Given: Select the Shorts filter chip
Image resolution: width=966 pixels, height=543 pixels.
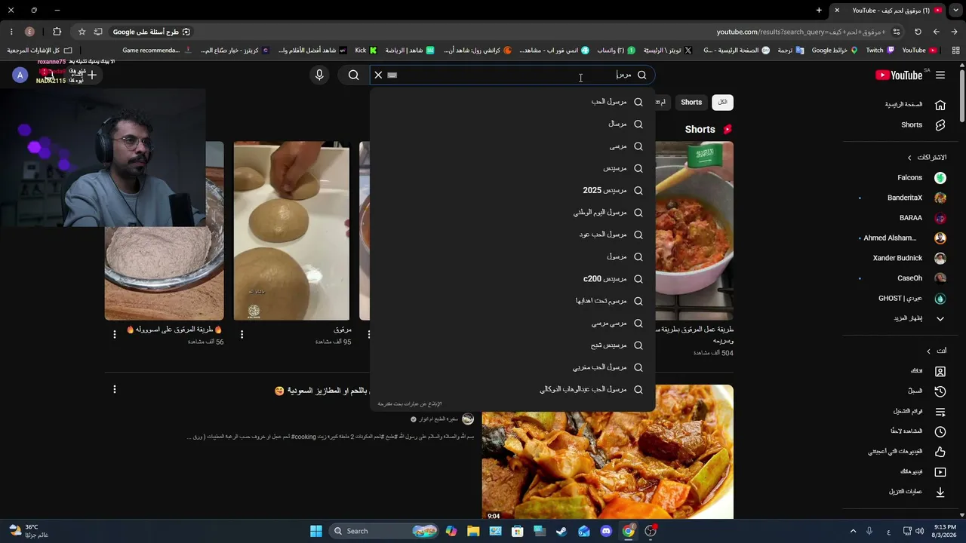Looking at the screenshot, I should (x=691, y=102).
